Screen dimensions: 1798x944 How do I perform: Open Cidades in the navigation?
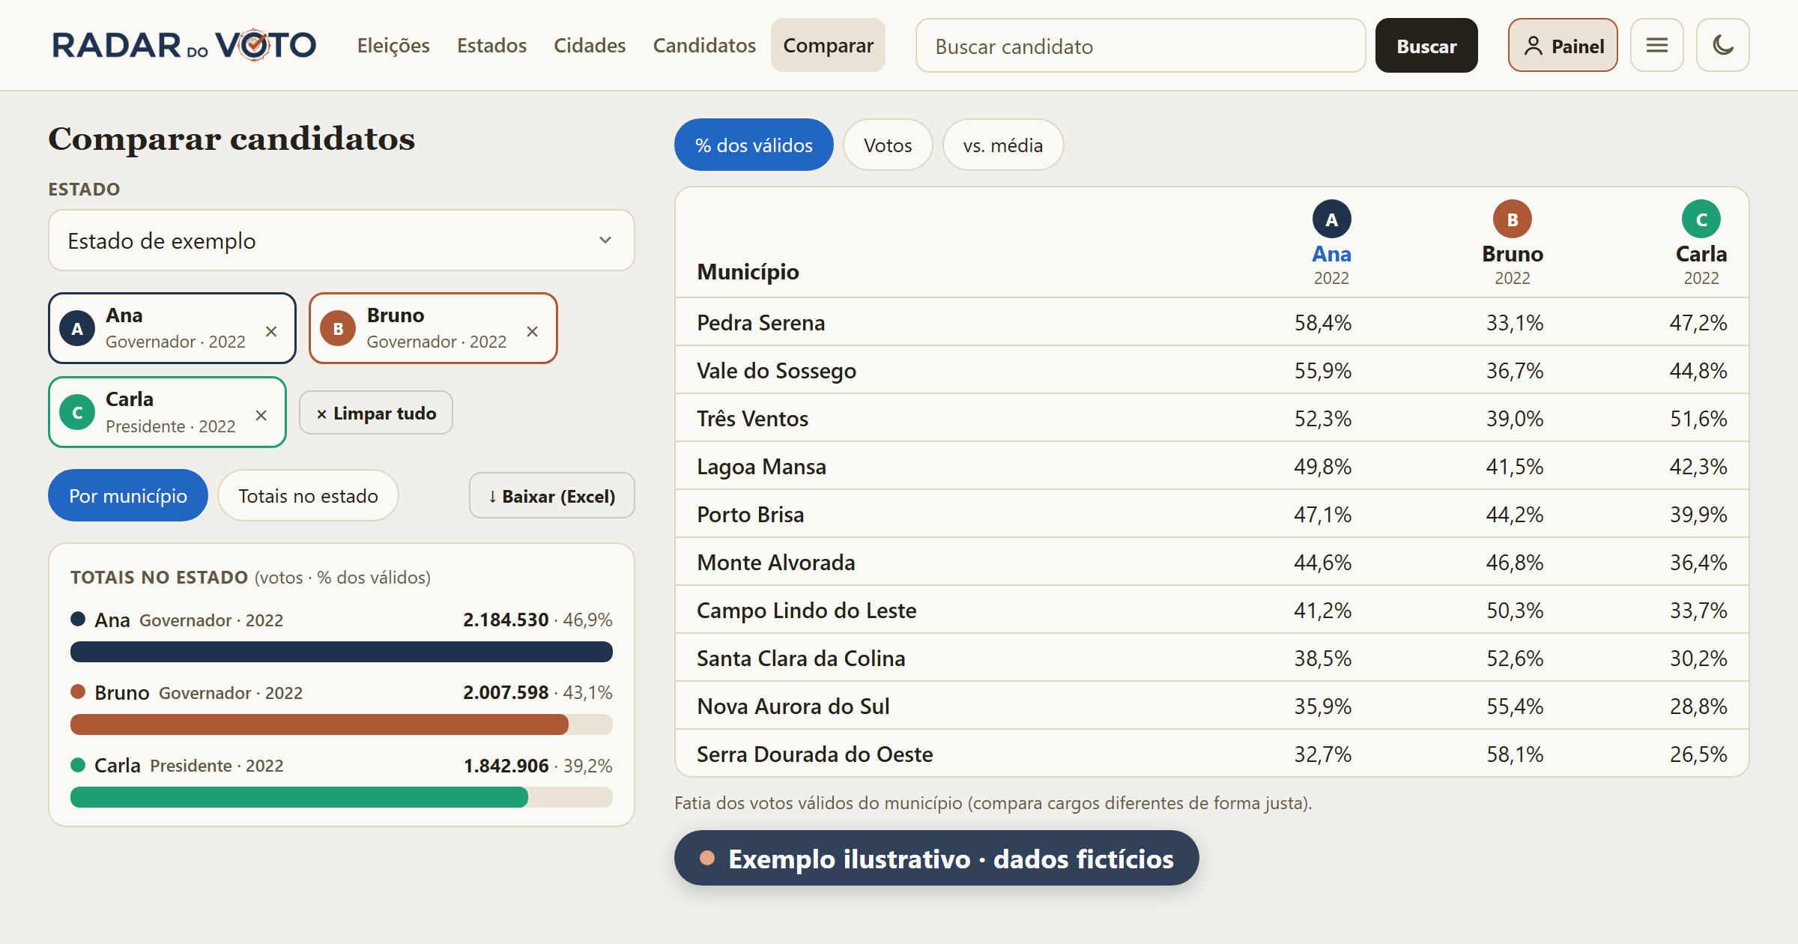(x=590, y=46)
